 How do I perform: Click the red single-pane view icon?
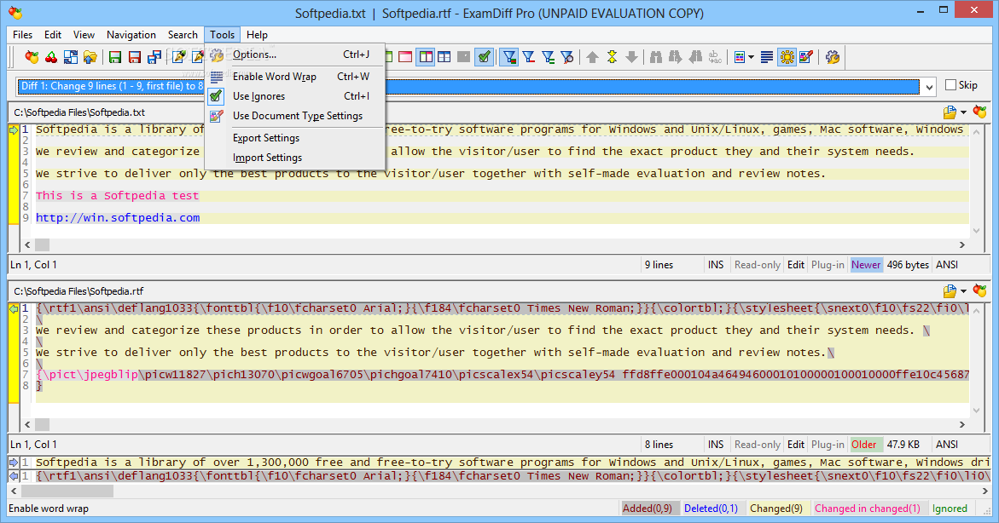tap(405, 57)
